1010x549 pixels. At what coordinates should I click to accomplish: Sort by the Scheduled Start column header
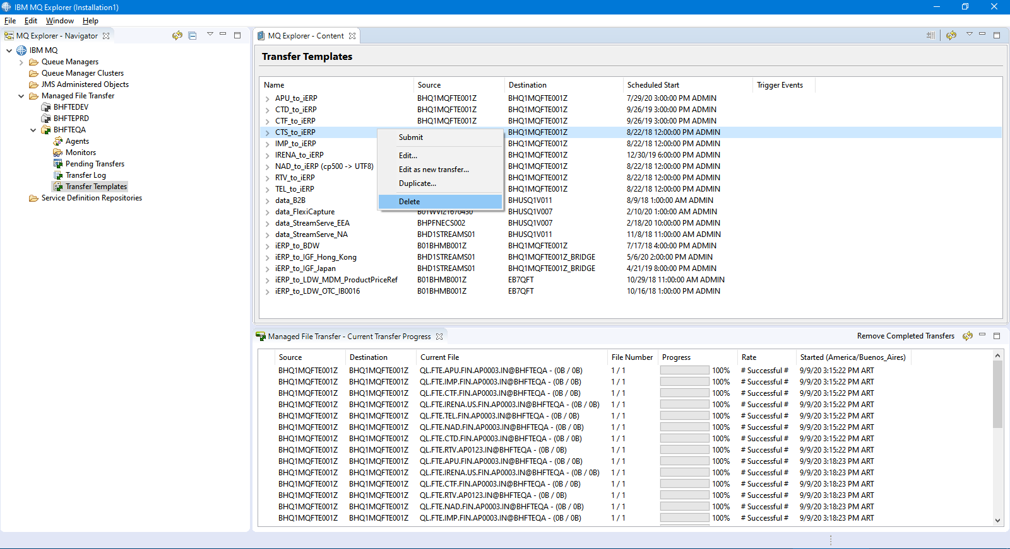click(x=687, y=85)
